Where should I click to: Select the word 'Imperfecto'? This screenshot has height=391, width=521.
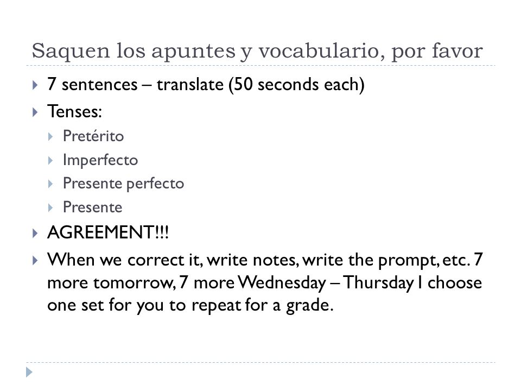[x=100, y=160]
